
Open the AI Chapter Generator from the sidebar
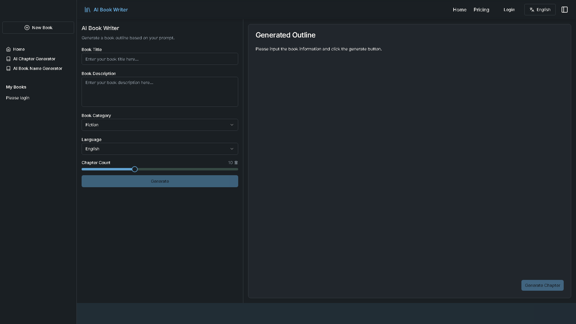click(34, 59)
